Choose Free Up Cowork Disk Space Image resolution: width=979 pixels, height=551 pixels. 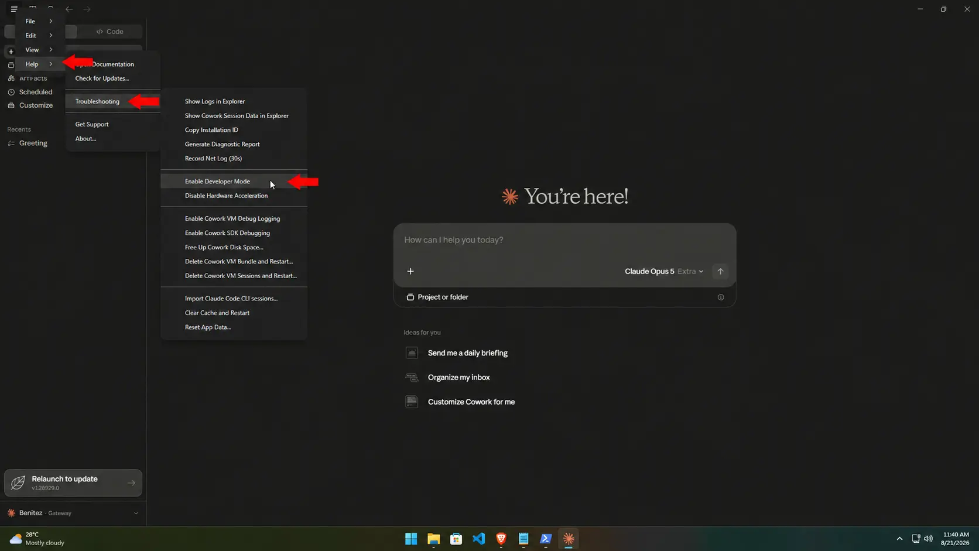[x=234, y=247]
